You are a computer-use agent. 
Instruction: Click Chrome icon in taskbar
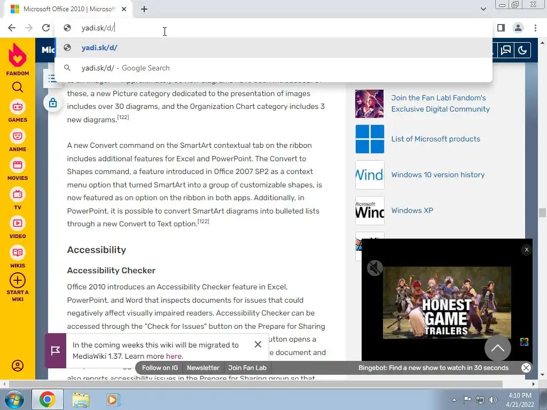point(48,399)
